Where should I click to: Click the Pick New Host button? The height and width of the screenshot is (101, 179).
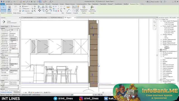point(92,9)
